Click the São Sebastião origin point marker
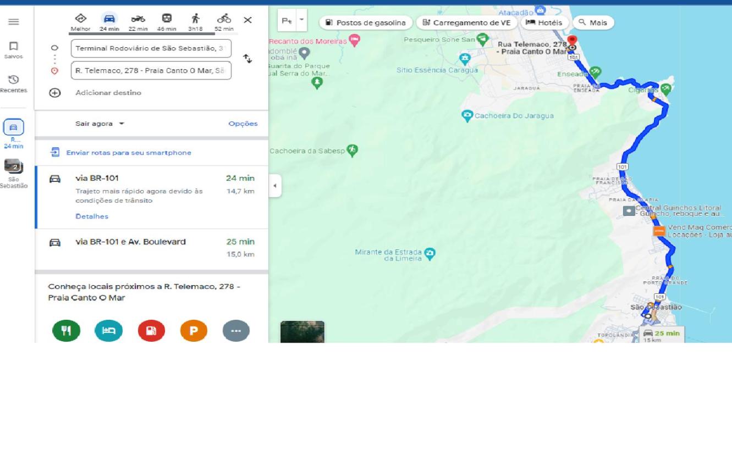The image size is (732, 467). point(648,316)
